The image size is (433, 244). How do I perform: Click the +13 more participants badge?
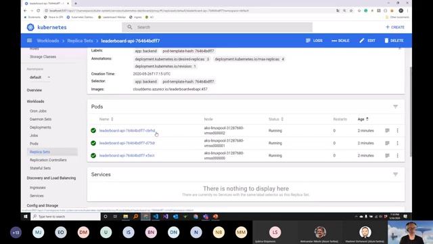(x=16, y=232)
